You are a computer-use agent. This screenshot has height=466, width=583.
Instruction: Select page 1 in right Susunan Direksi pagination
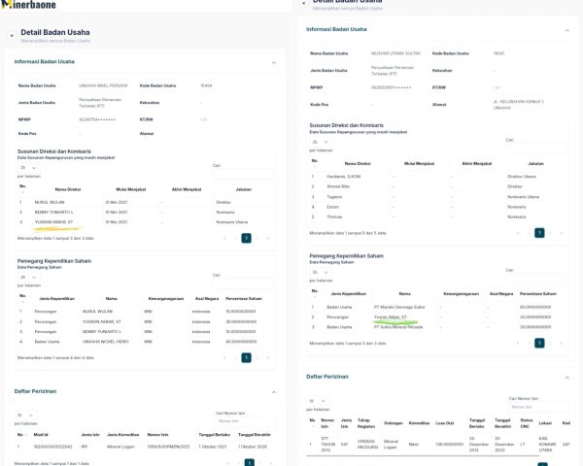[541, 232]
